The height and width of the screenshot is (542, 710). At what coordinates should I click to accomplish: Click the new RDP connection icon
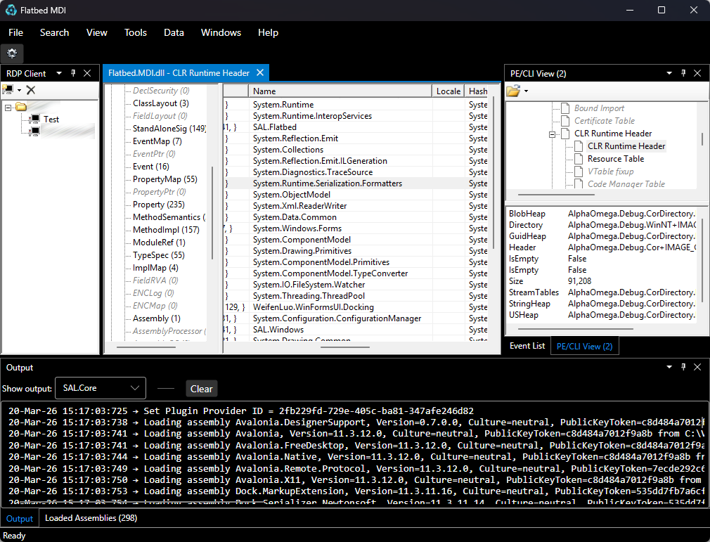pos(8,89)
